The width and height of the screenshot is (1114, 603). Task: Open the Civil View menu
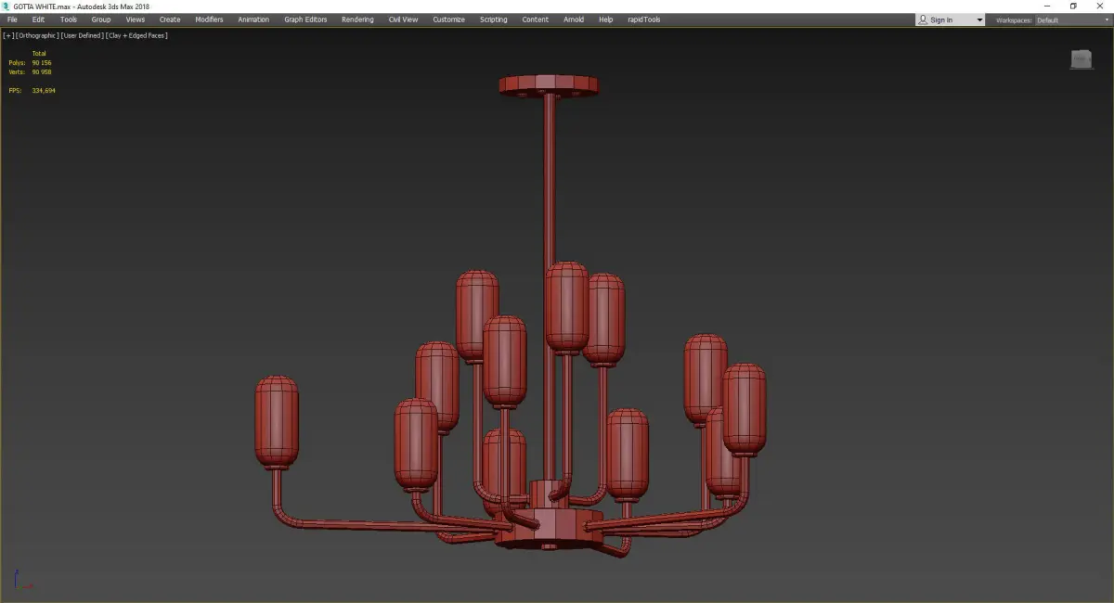[403, 19]
